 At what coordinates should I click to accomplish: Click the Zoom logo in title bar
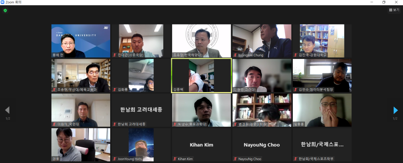3,2
